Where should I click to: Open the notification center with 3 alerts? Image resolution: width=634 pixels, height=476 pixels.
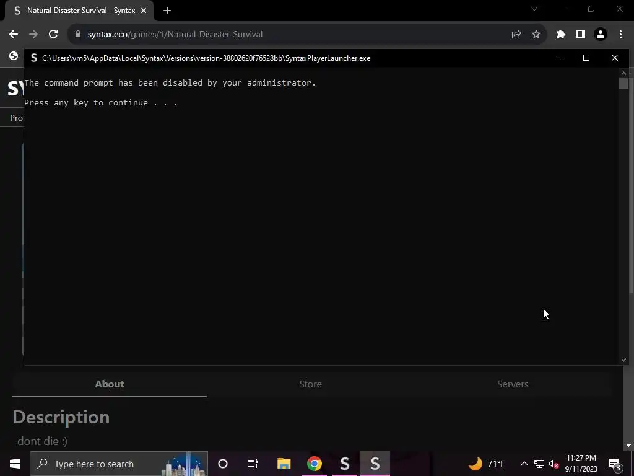[615, 464]
